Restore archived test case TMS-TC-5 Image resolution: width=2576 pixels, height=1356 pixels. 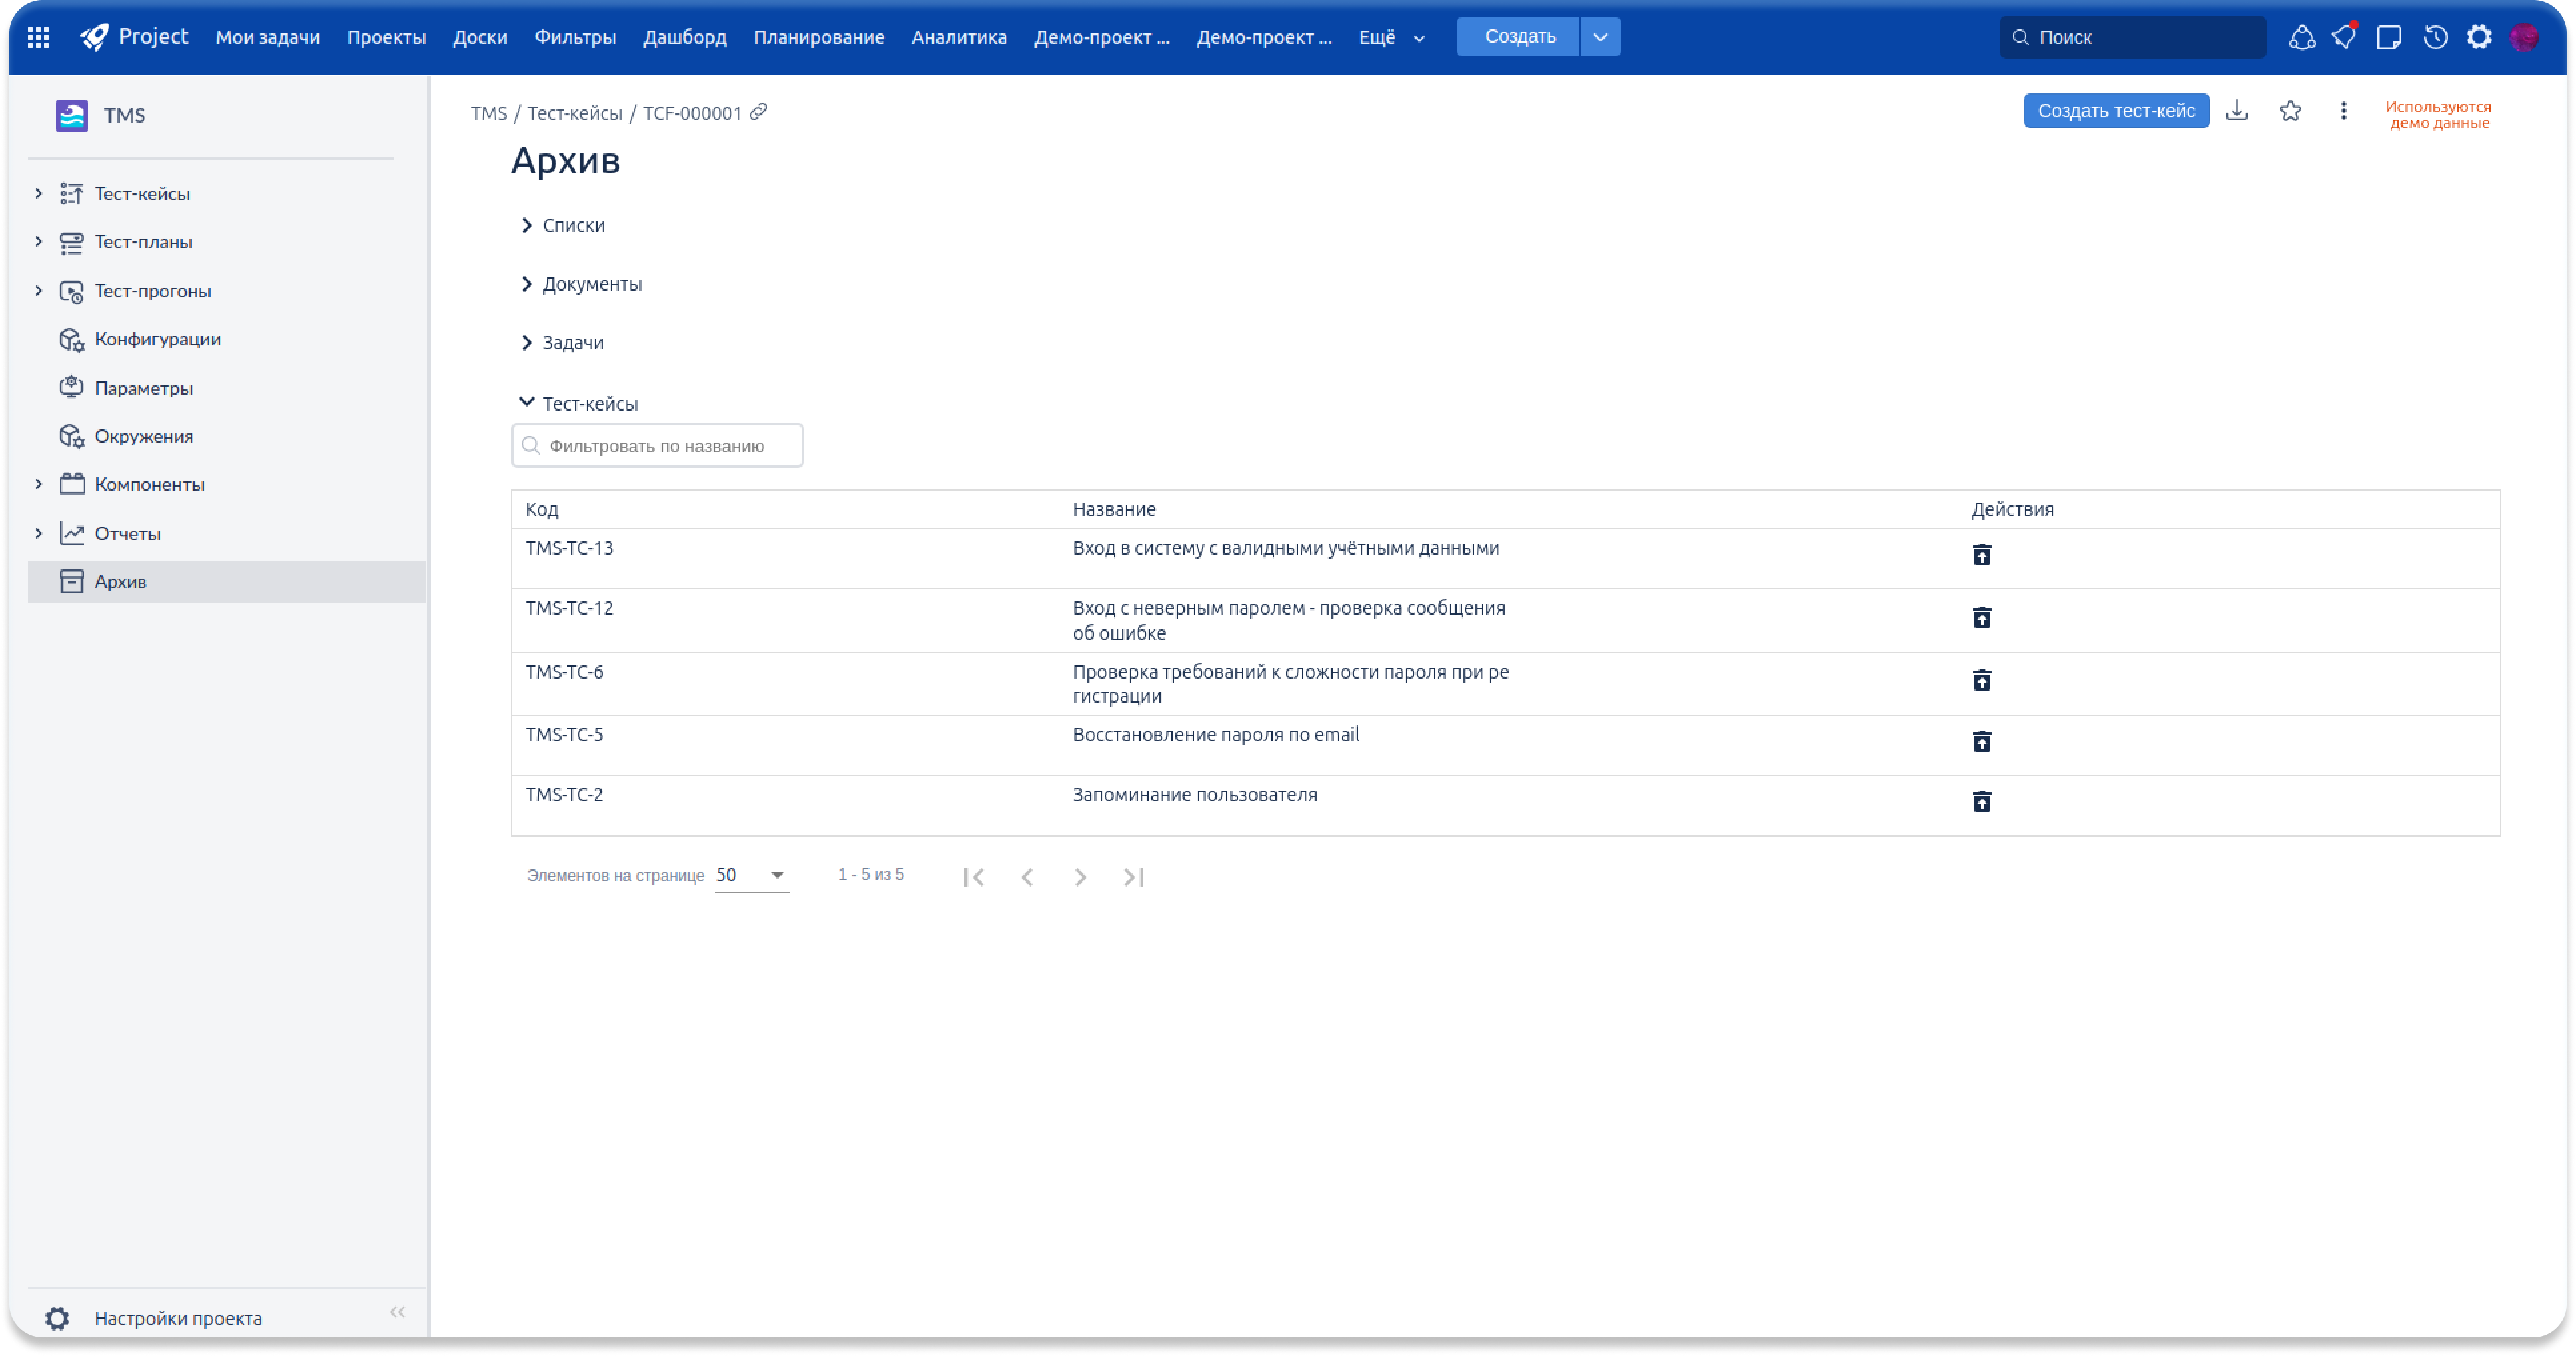click(x=1981, y=741)
